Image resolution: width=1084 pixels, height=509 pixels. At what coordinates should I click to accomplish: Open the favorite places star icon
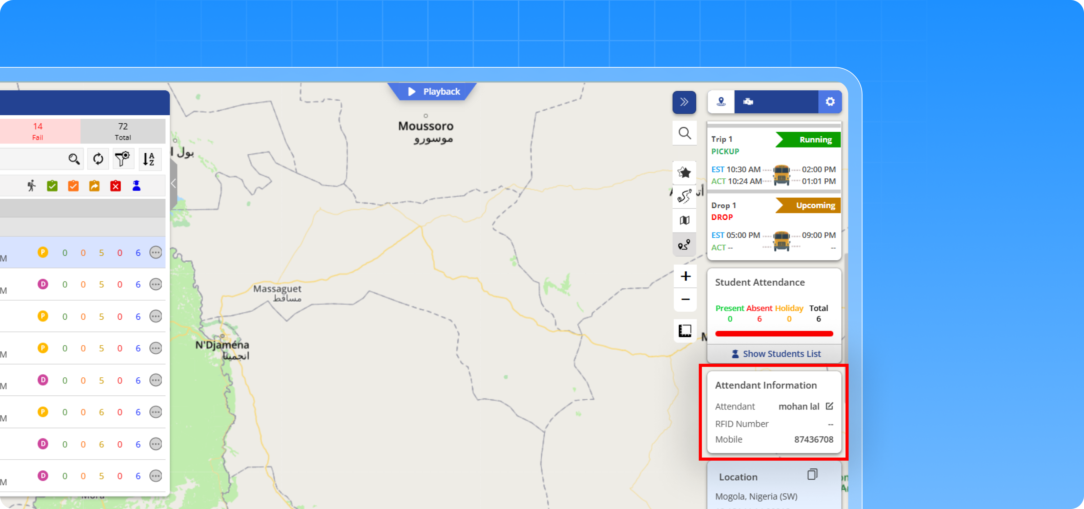coord(685,172)
